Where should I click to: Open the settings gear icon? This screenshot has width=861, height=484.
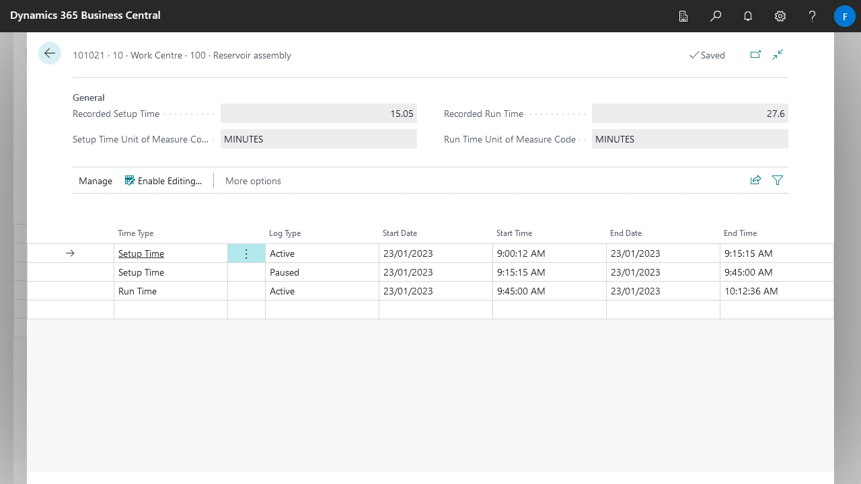click(780, 16)
